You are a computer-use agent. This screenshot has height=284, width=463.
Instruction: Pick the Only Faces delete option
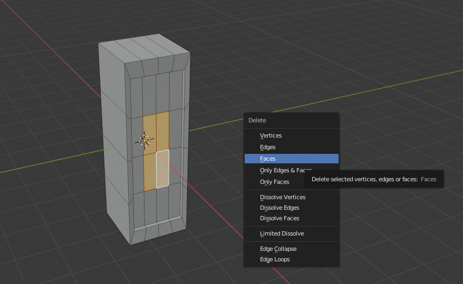[x=274, y=182]
